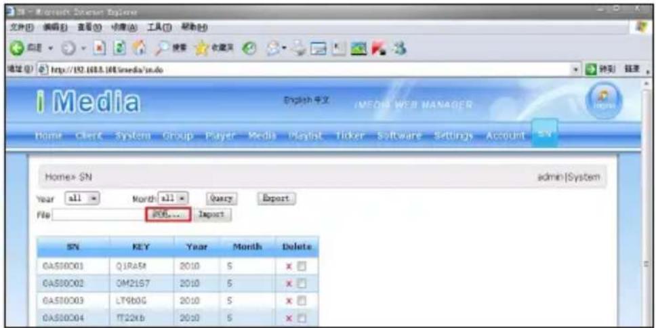Screen dimensions: 656x328
Task: Open the Group navigation tab
Action: (x=178, y=136)
